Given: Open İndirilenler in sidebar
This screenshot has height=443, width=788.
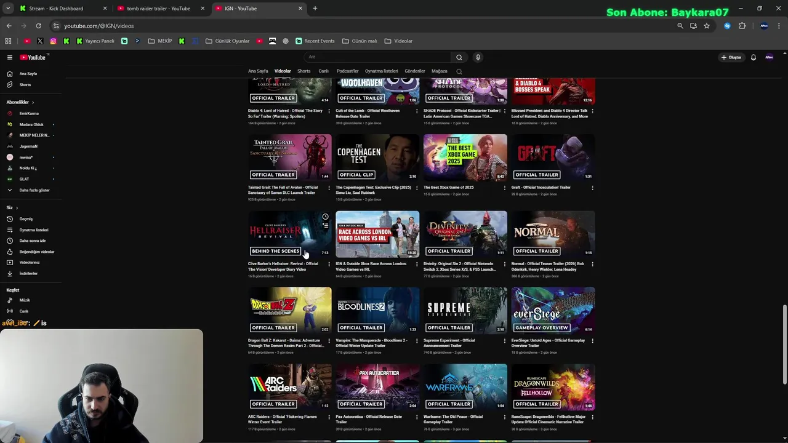Looking at the screenshot, I should [x=28, y=273].
